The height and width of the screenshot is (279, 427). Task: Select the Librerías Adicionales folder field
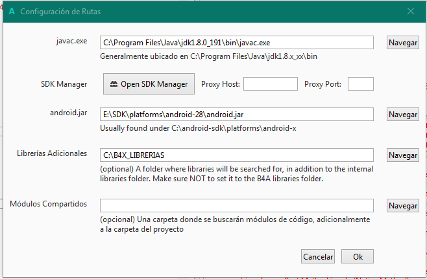237,155
